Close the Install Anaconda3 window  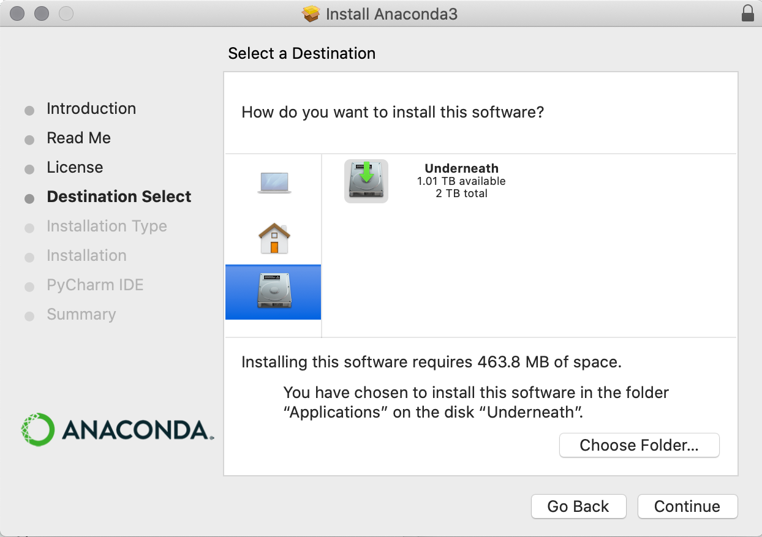click(x=17, y=13)
